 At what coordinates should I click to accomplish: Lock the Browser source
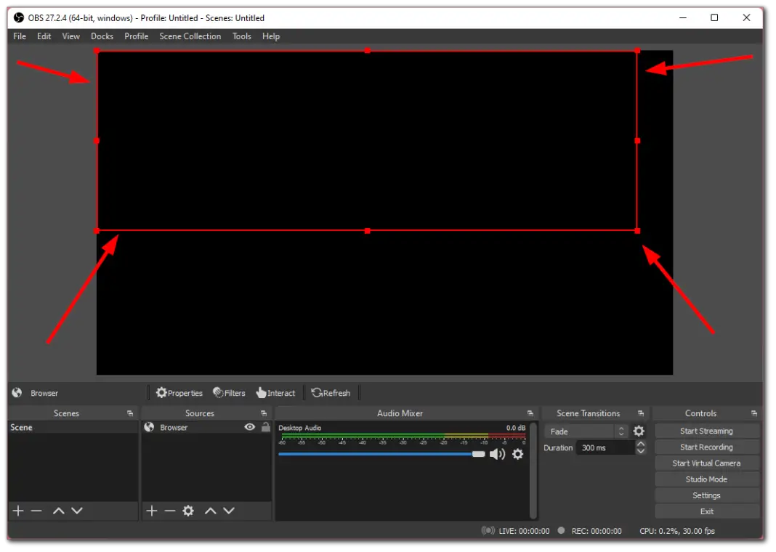265,427
